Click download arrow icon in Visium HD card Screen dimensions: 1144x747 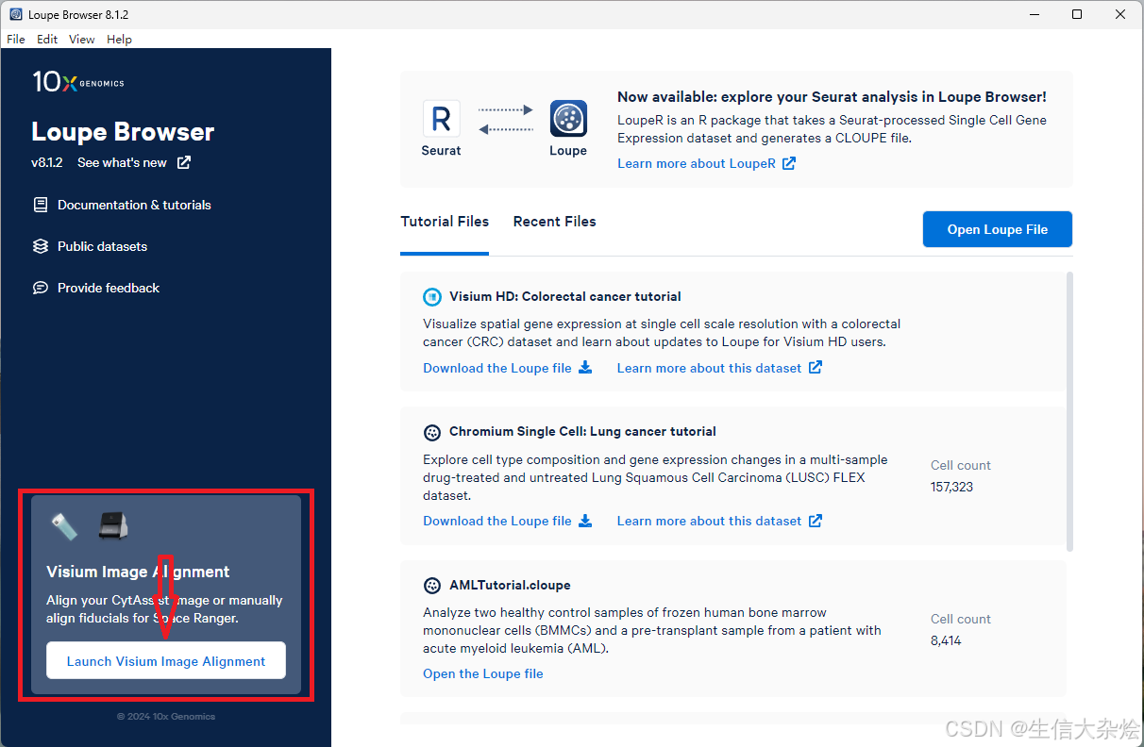coord(585,367)
